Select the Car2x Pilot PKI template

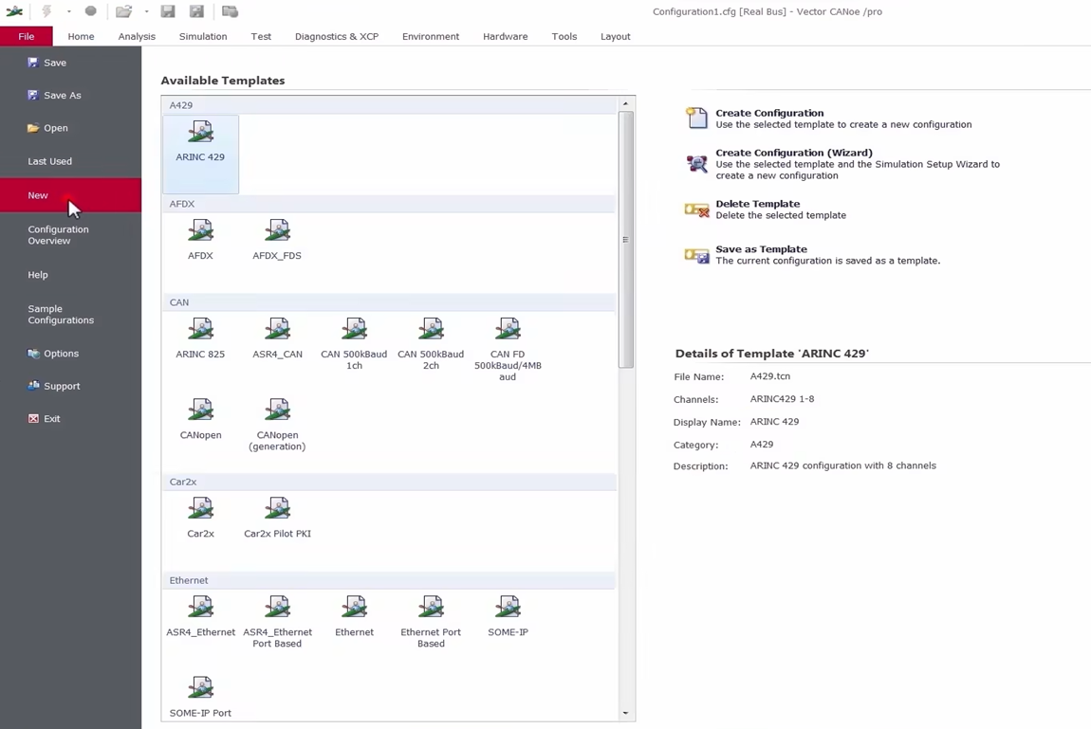(277, 518)
